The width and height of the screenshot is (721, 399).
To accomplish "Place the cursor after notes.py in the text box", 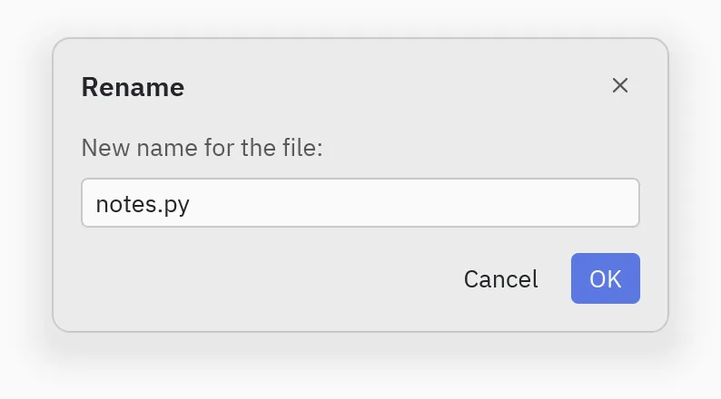I will click(x=192, y=205).
